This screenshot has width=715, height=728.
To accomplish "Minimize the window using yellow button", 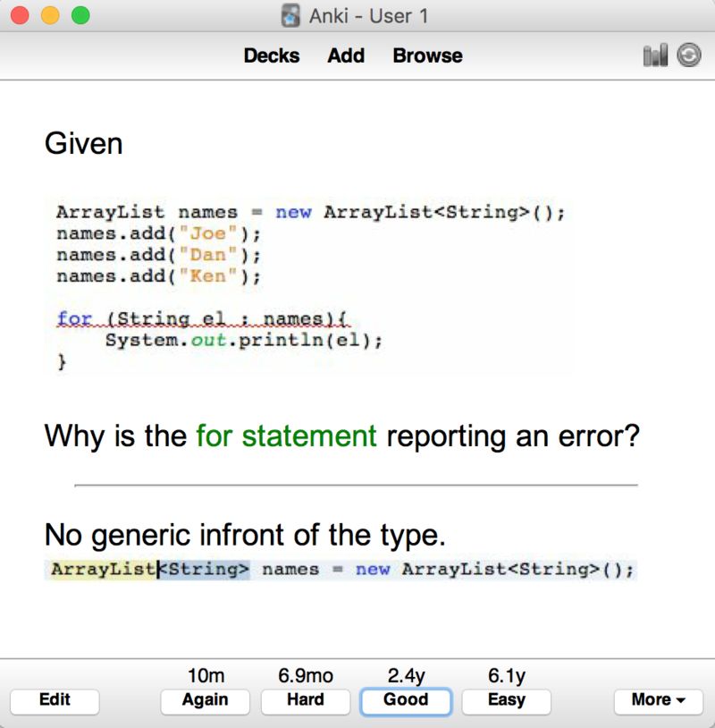I will pyautogui.click(x=51, y=15).
